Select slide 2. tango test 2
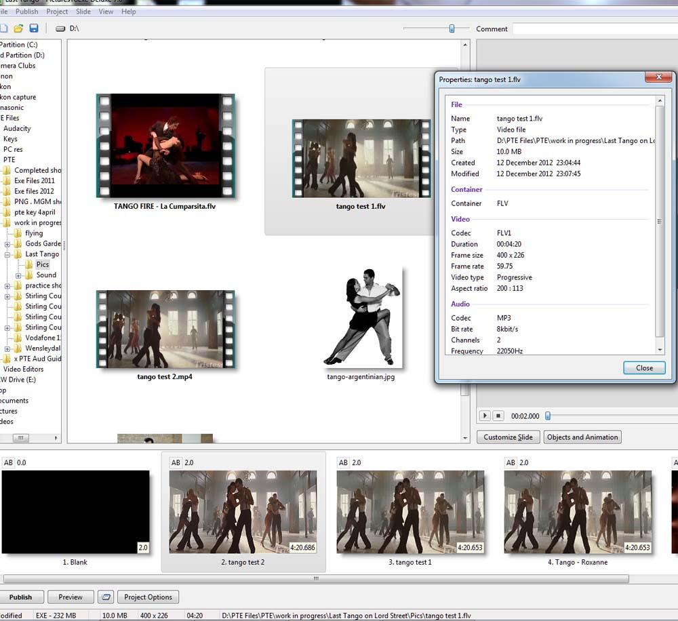The height and width of the screenshot is (621, 678). (x=243, y=512)
